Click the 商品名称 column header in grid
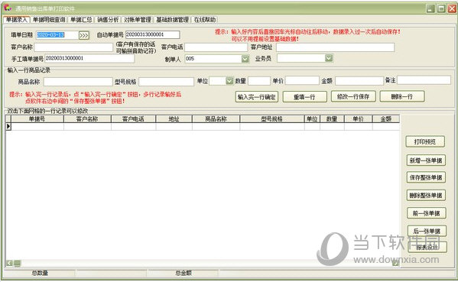This screenshot has width=458, height=282. [x=216, y=118]
